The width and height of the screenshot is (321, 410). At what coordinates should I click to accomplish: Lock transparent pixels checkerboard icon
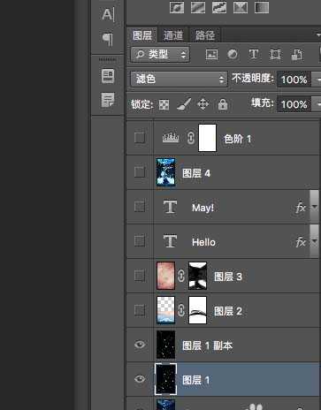coord(164,104)
